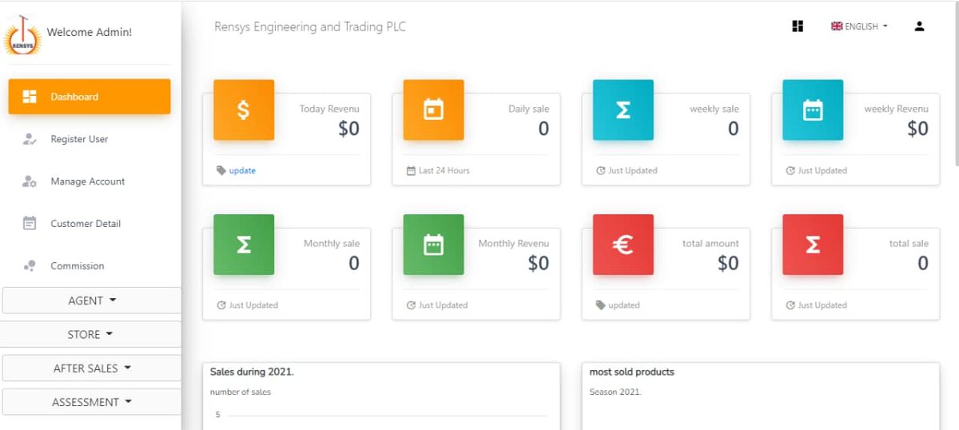
Task: Click the clock icon under weekly Revenu
Action: click(x=790, y=171)
